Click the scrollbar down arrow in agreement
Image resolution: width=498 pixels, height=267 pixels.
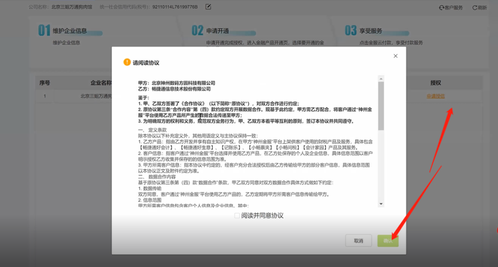[381, 203]
